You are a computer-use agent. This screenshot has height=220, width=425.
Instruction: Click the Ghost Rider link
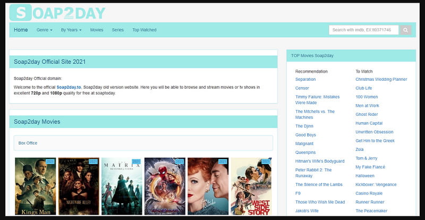click(366, 114)
